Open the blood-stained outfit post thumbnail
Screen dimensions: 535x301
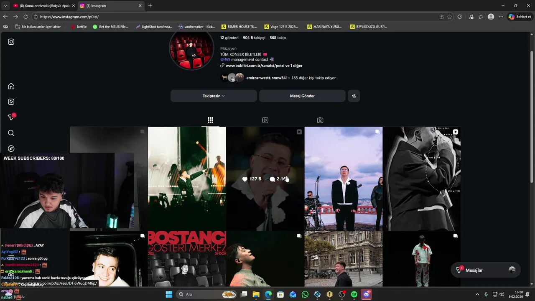tap(422, 259)
